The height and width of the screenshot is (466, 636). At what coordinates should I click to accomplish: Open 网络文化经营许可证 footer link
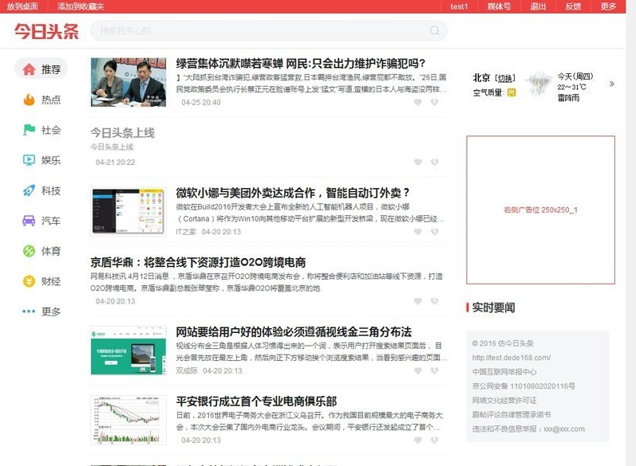504,401
